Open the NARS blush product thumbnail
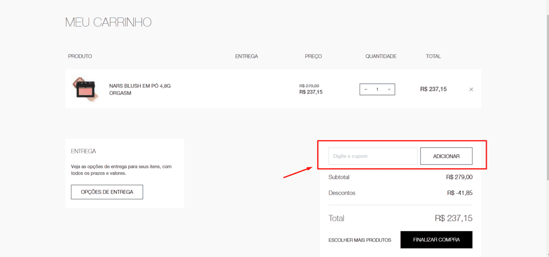The width and height of the screenshot is (549, 257). point(85,88)
